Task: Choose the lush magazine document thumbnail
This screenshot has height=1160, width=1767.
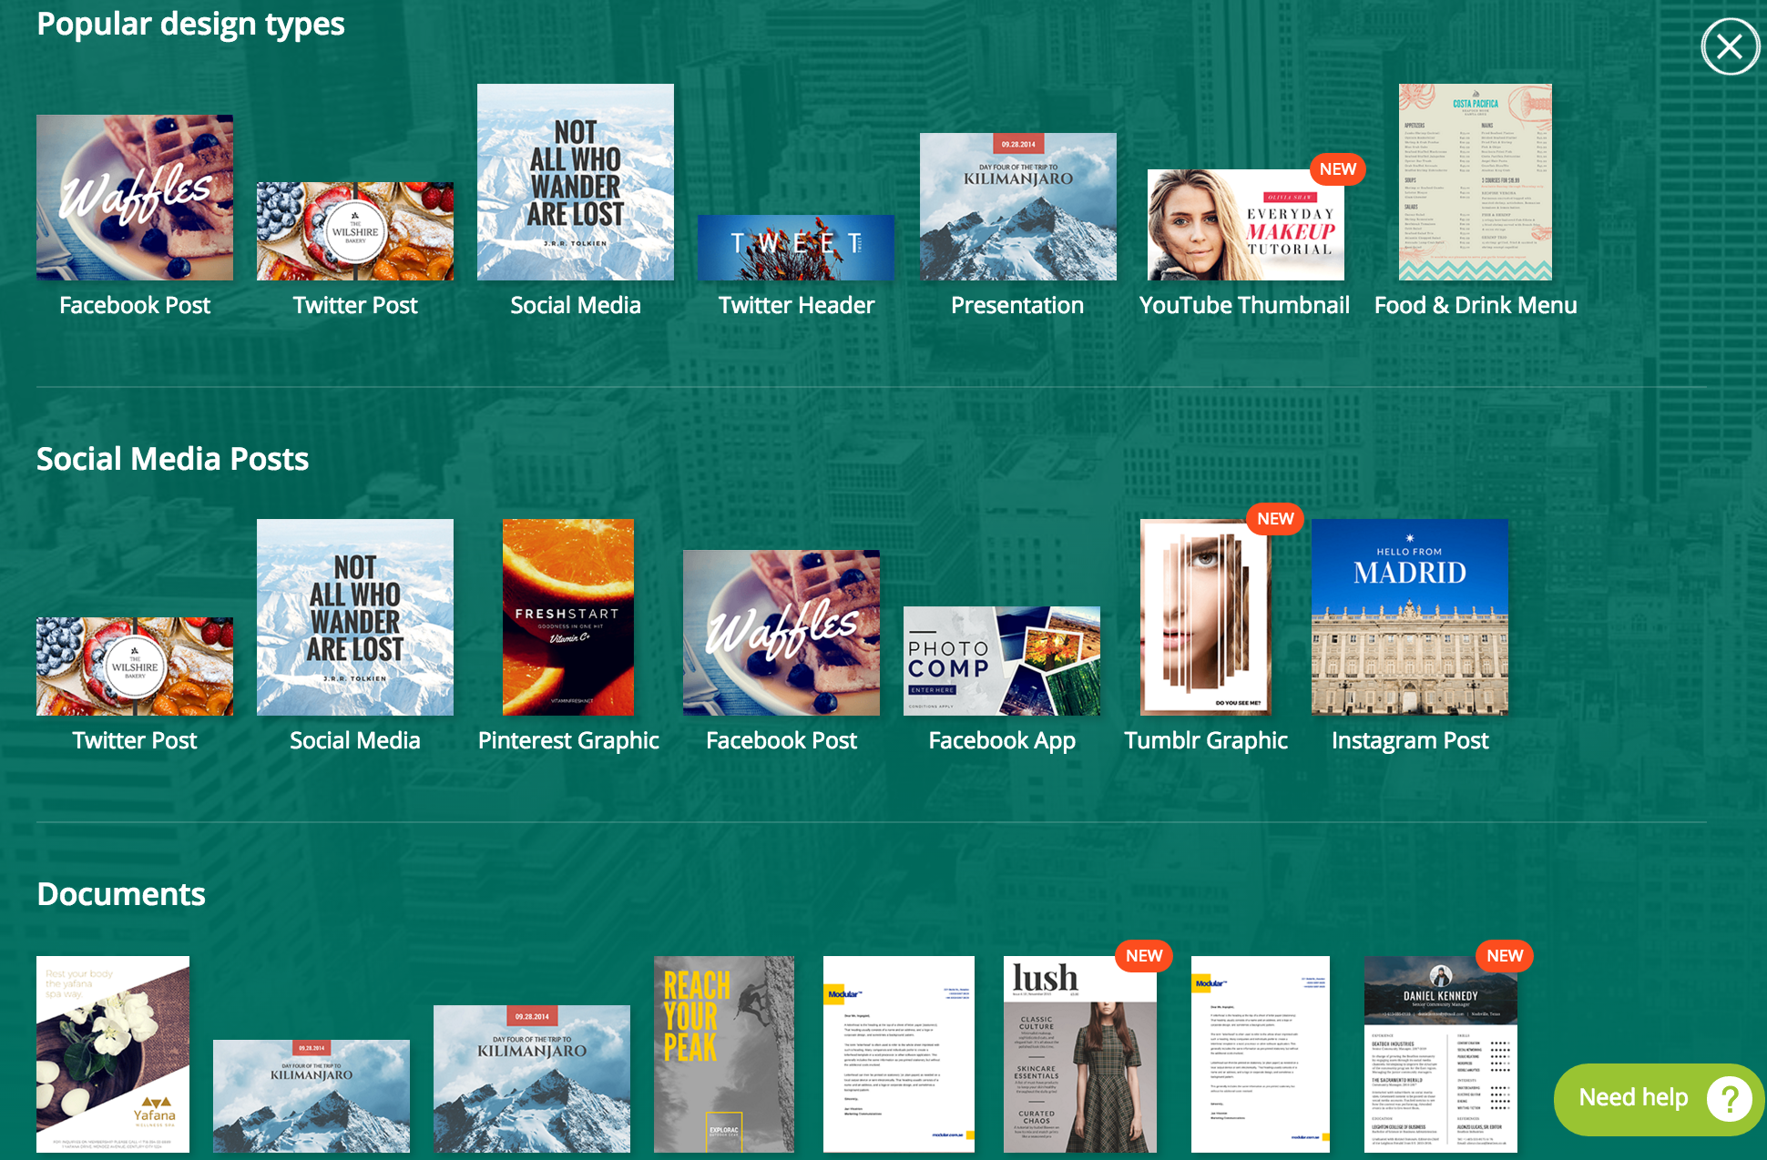Action: pyautogui.click(x=1080, y=1054)
